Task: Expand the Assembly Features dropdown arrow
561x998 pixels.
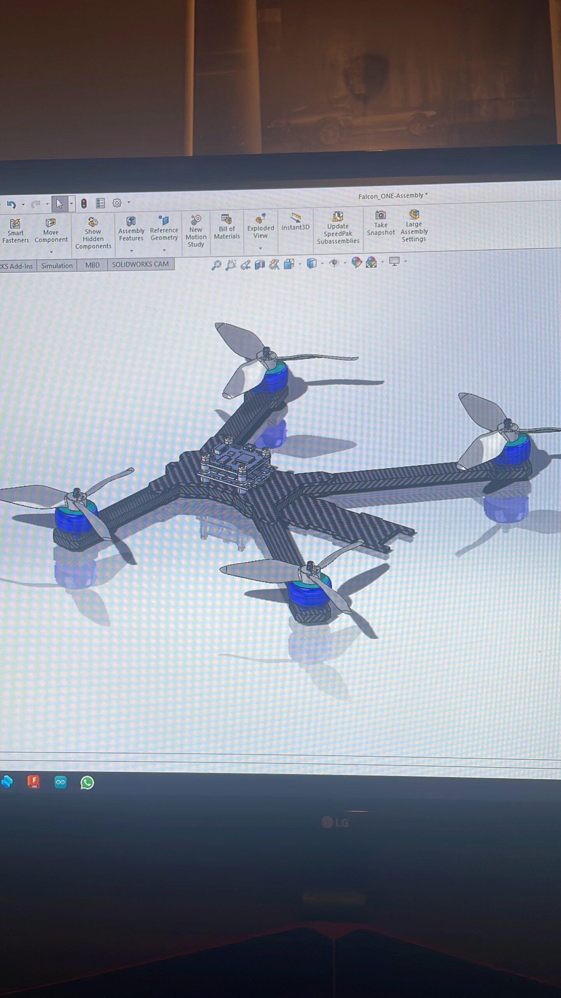Action: (131, 251)
